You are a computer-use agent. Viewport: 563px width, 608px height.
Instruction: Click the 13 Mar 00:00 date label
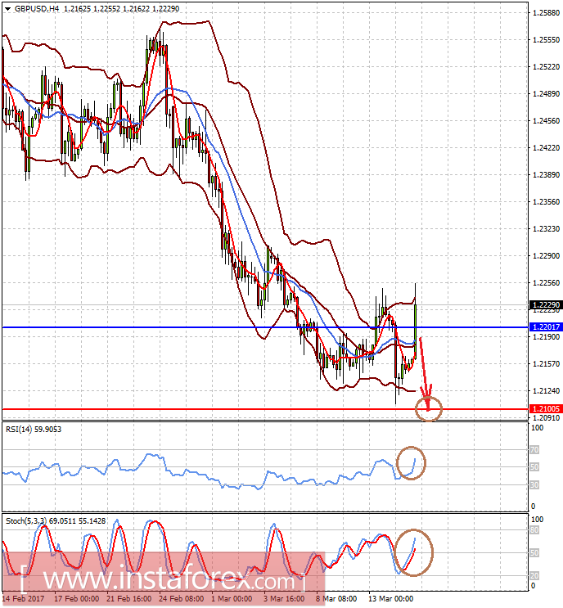tap(391, 599)
